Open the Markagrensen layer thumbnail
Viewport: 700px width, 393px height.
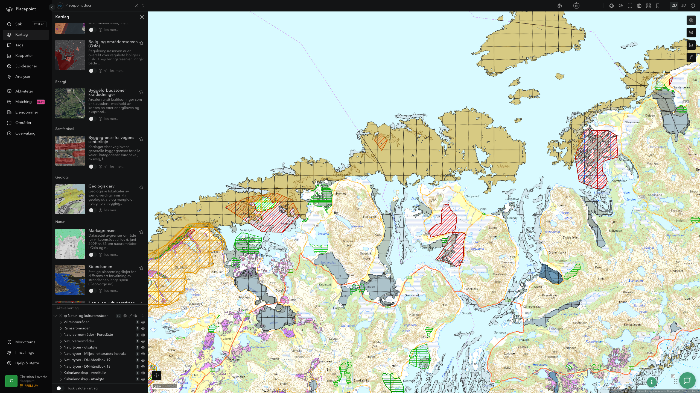(x=70, y=244)
